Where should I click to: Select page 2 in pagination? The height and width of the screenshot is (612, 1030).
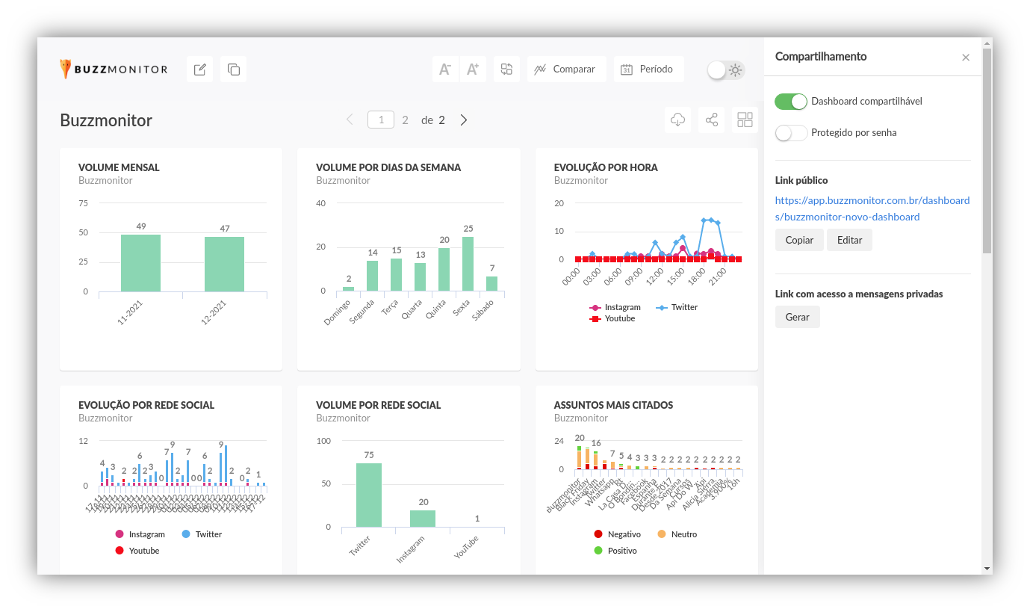405,120
